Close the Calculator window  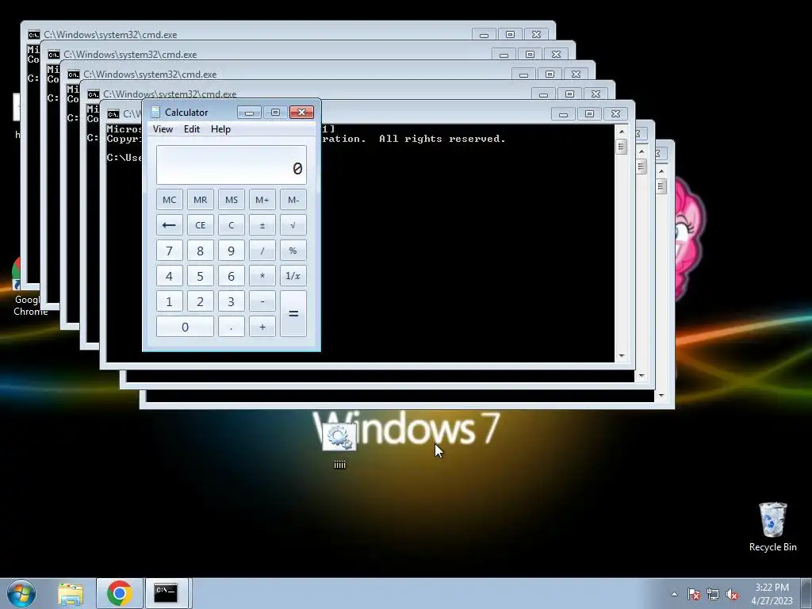click(x=302, y=113)
